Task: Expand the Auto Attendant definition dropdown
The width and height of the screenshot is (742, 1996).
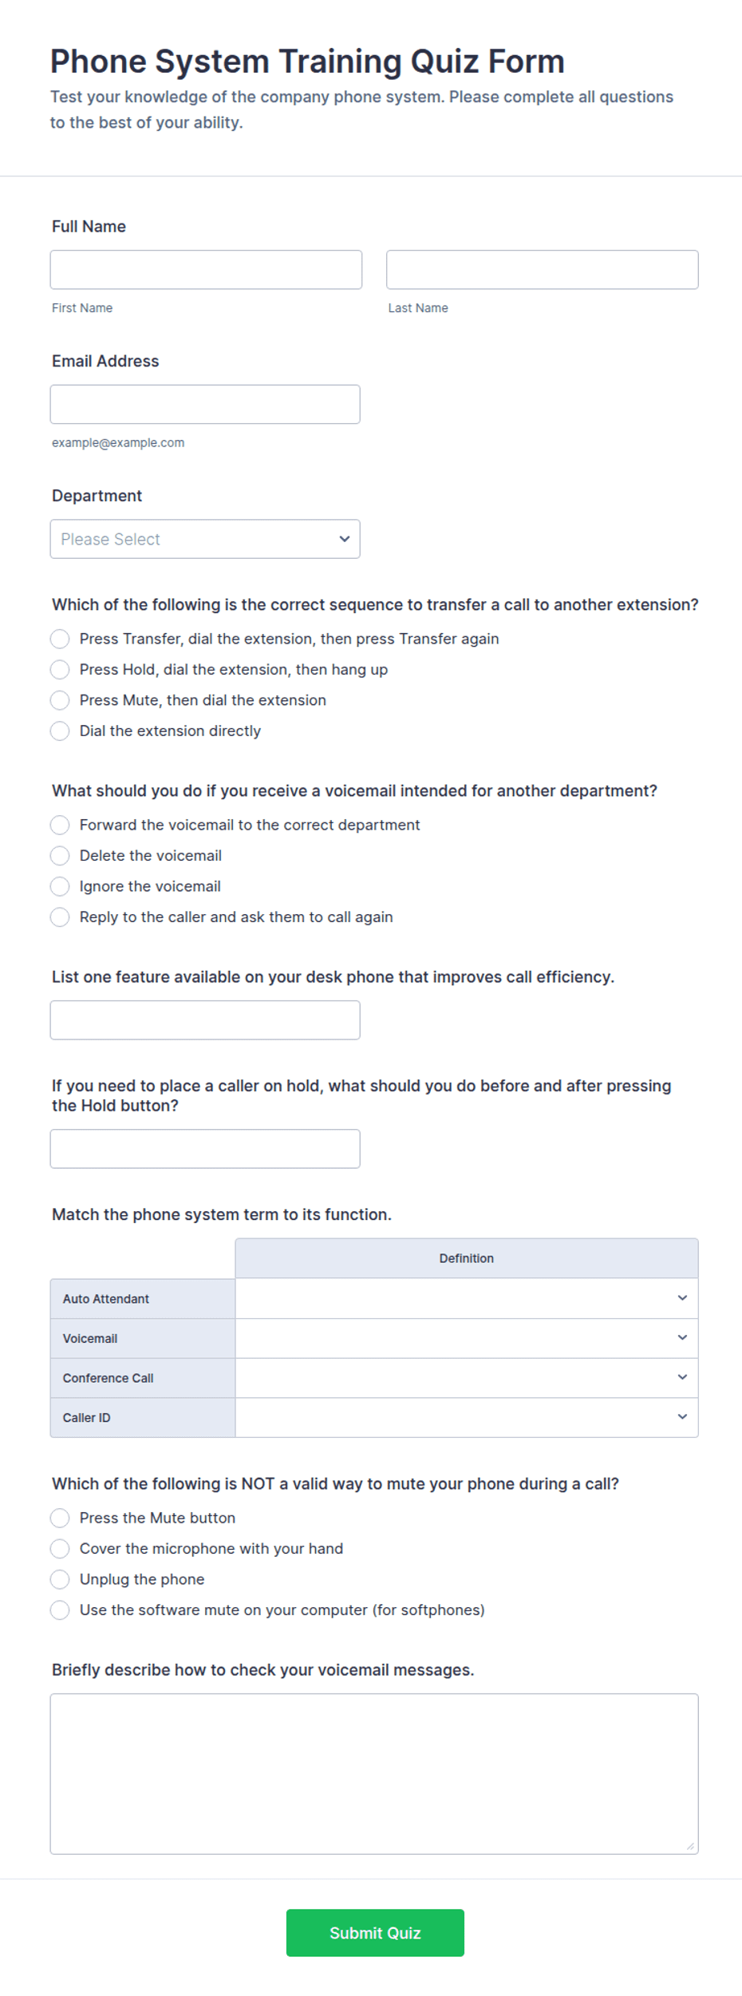Action: coord(467,1298)
